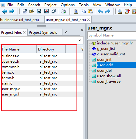Screen dimensions: 136x139
Task: Expand the panel tabs overflow chevron
Action: coord(66,32)
